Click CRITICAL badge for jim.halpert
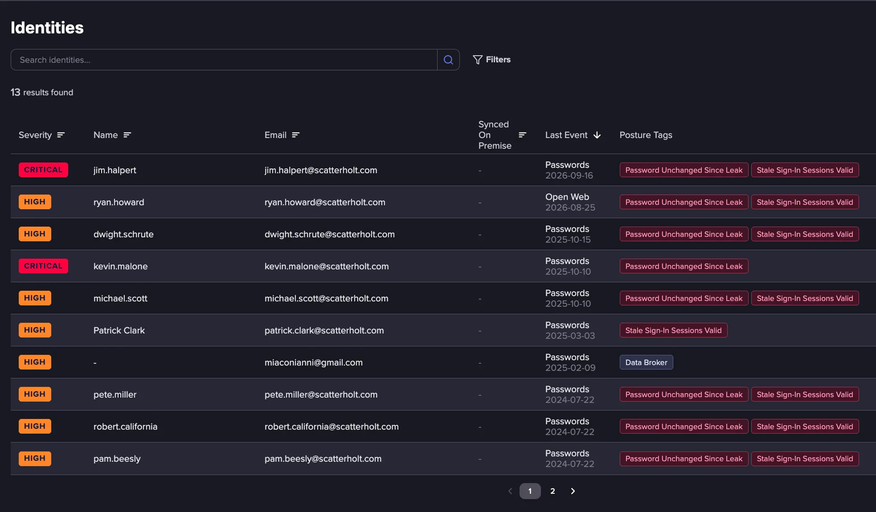The image size is (876, 512). point(43,170)
